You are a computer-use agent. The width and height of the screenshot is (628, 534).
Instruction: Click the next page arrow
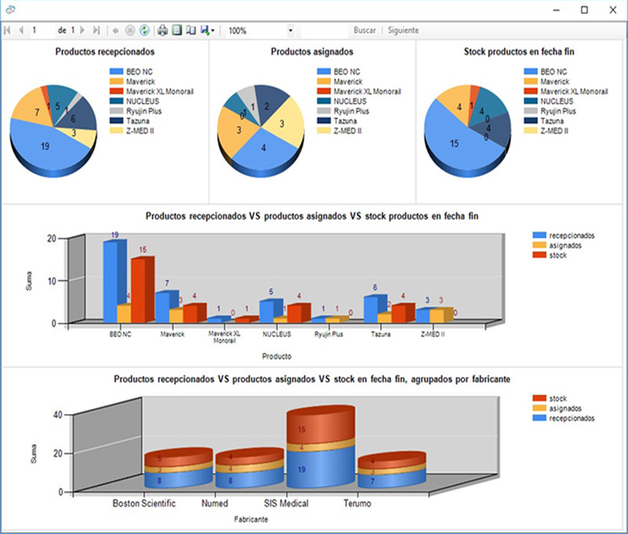coord(82,31)
